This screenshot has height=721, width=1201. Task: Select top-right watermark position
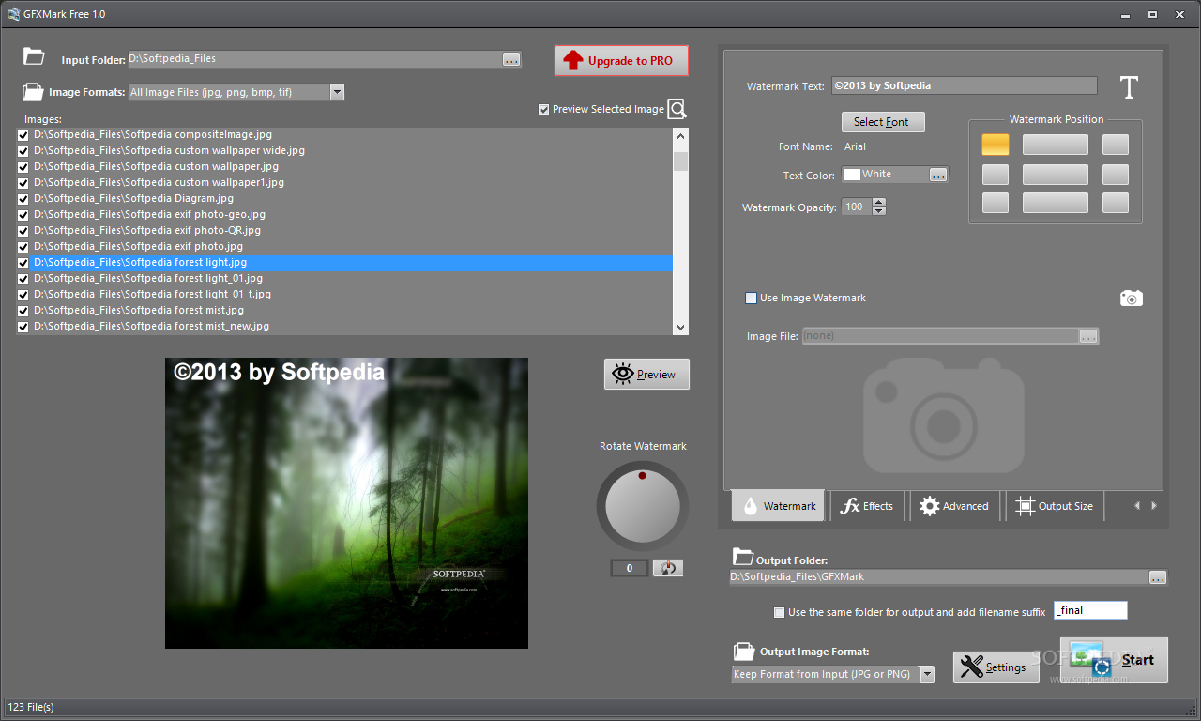coord(1116,145)
